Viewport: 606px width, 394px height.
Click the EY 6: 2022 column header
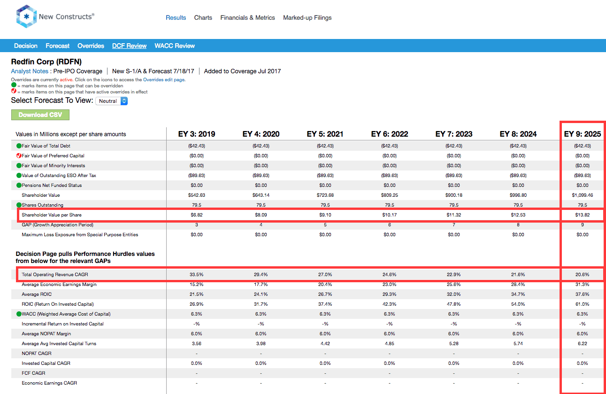pyautogui.click(x=390, y=134)
